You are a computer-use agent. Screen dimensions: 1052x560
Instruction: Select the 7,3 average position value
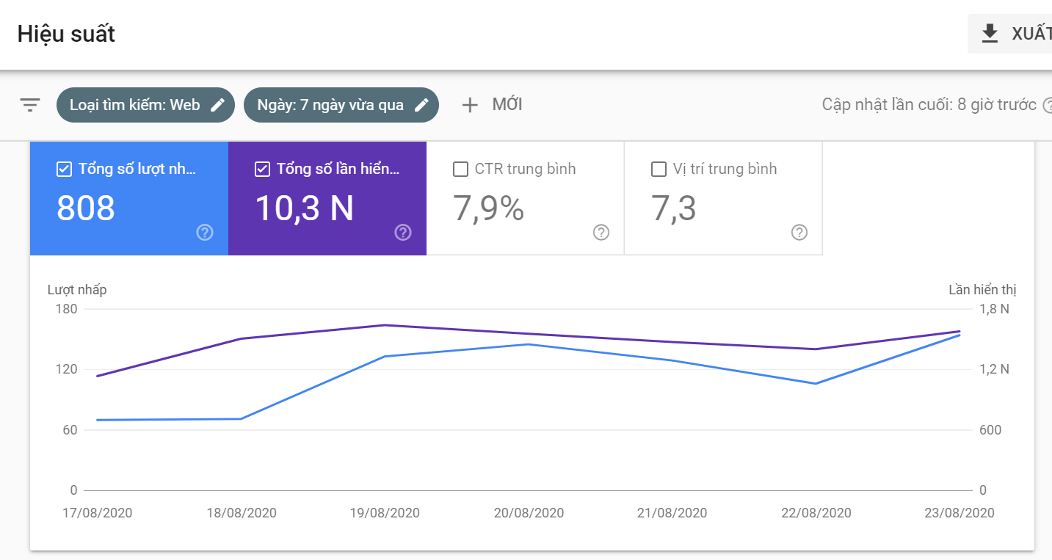(x=674, y=208)
